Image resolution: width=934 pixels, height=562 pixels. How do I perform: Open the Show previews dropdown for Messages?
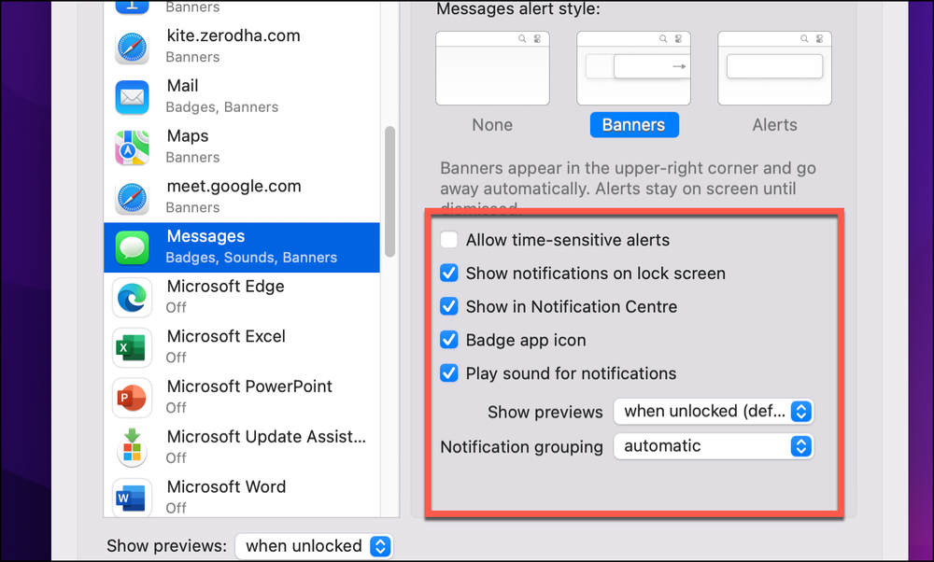point(714,412)
